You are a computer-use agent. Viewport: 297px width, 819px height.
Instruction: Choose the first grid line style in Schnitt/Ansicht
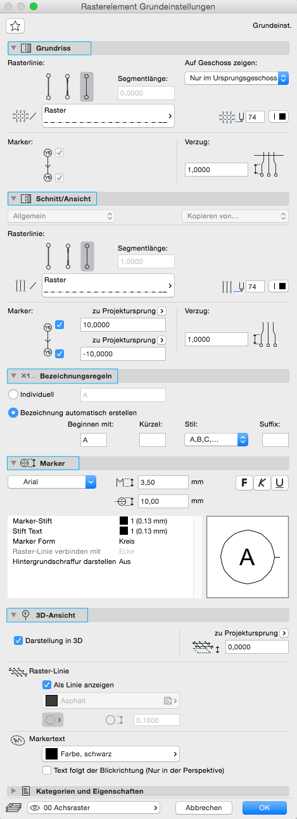click(48, 256)
